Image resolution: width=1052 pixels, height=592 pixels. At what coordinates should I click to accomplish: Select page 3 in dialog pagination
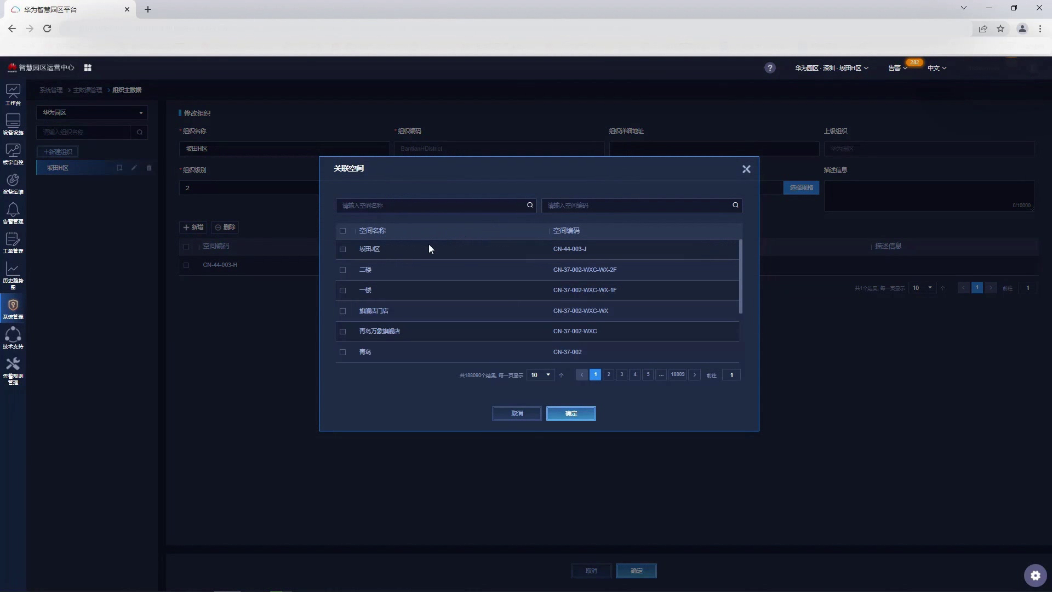coord(621,375)
